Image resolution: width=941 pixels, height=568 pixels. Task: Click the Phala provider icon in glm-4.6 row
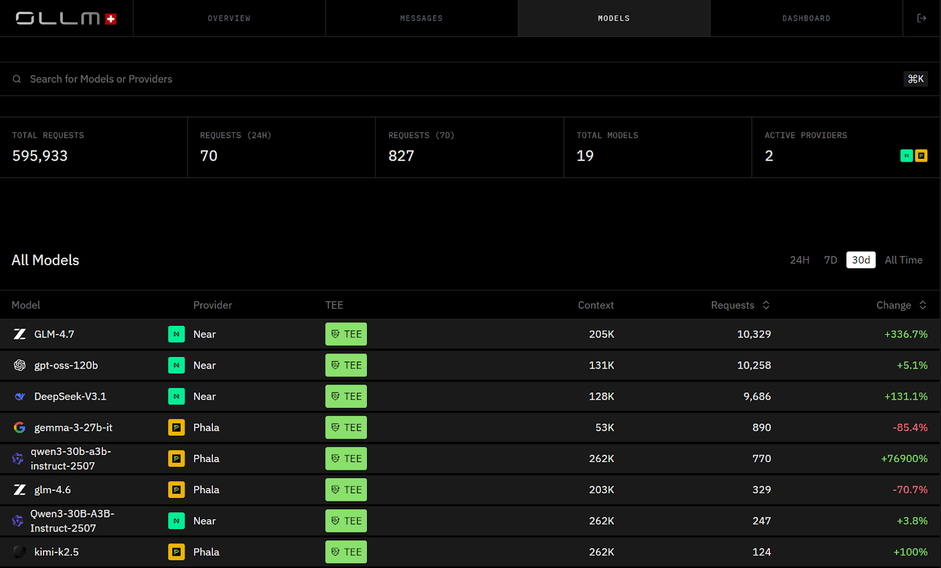click(x=176, y=490)
